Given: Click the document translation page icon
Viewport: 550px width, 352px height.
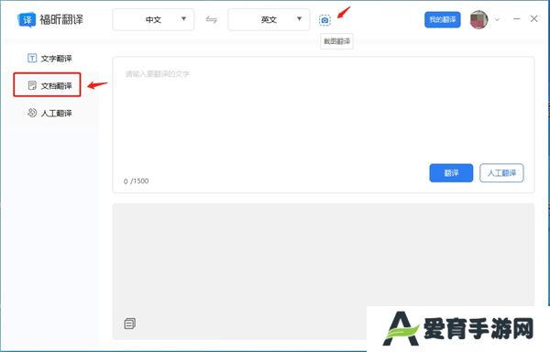Looking at the screenshot, I should coord(32,85).
